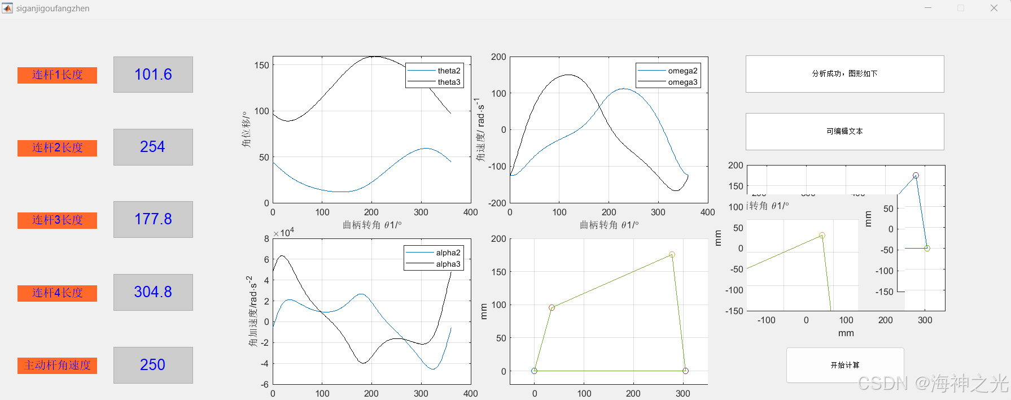Image resolution: width=1011 pixels, height=400 pixels.
Task: Click the 主动杆角速度 value field showing 250
Action: click(153, 365)
